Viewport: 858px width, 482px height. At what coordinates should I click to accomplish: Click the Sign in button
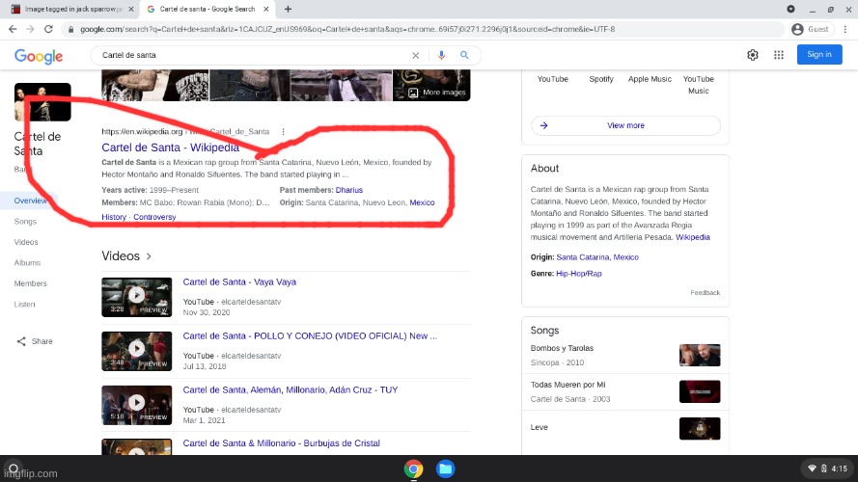[x=819, y=54]
